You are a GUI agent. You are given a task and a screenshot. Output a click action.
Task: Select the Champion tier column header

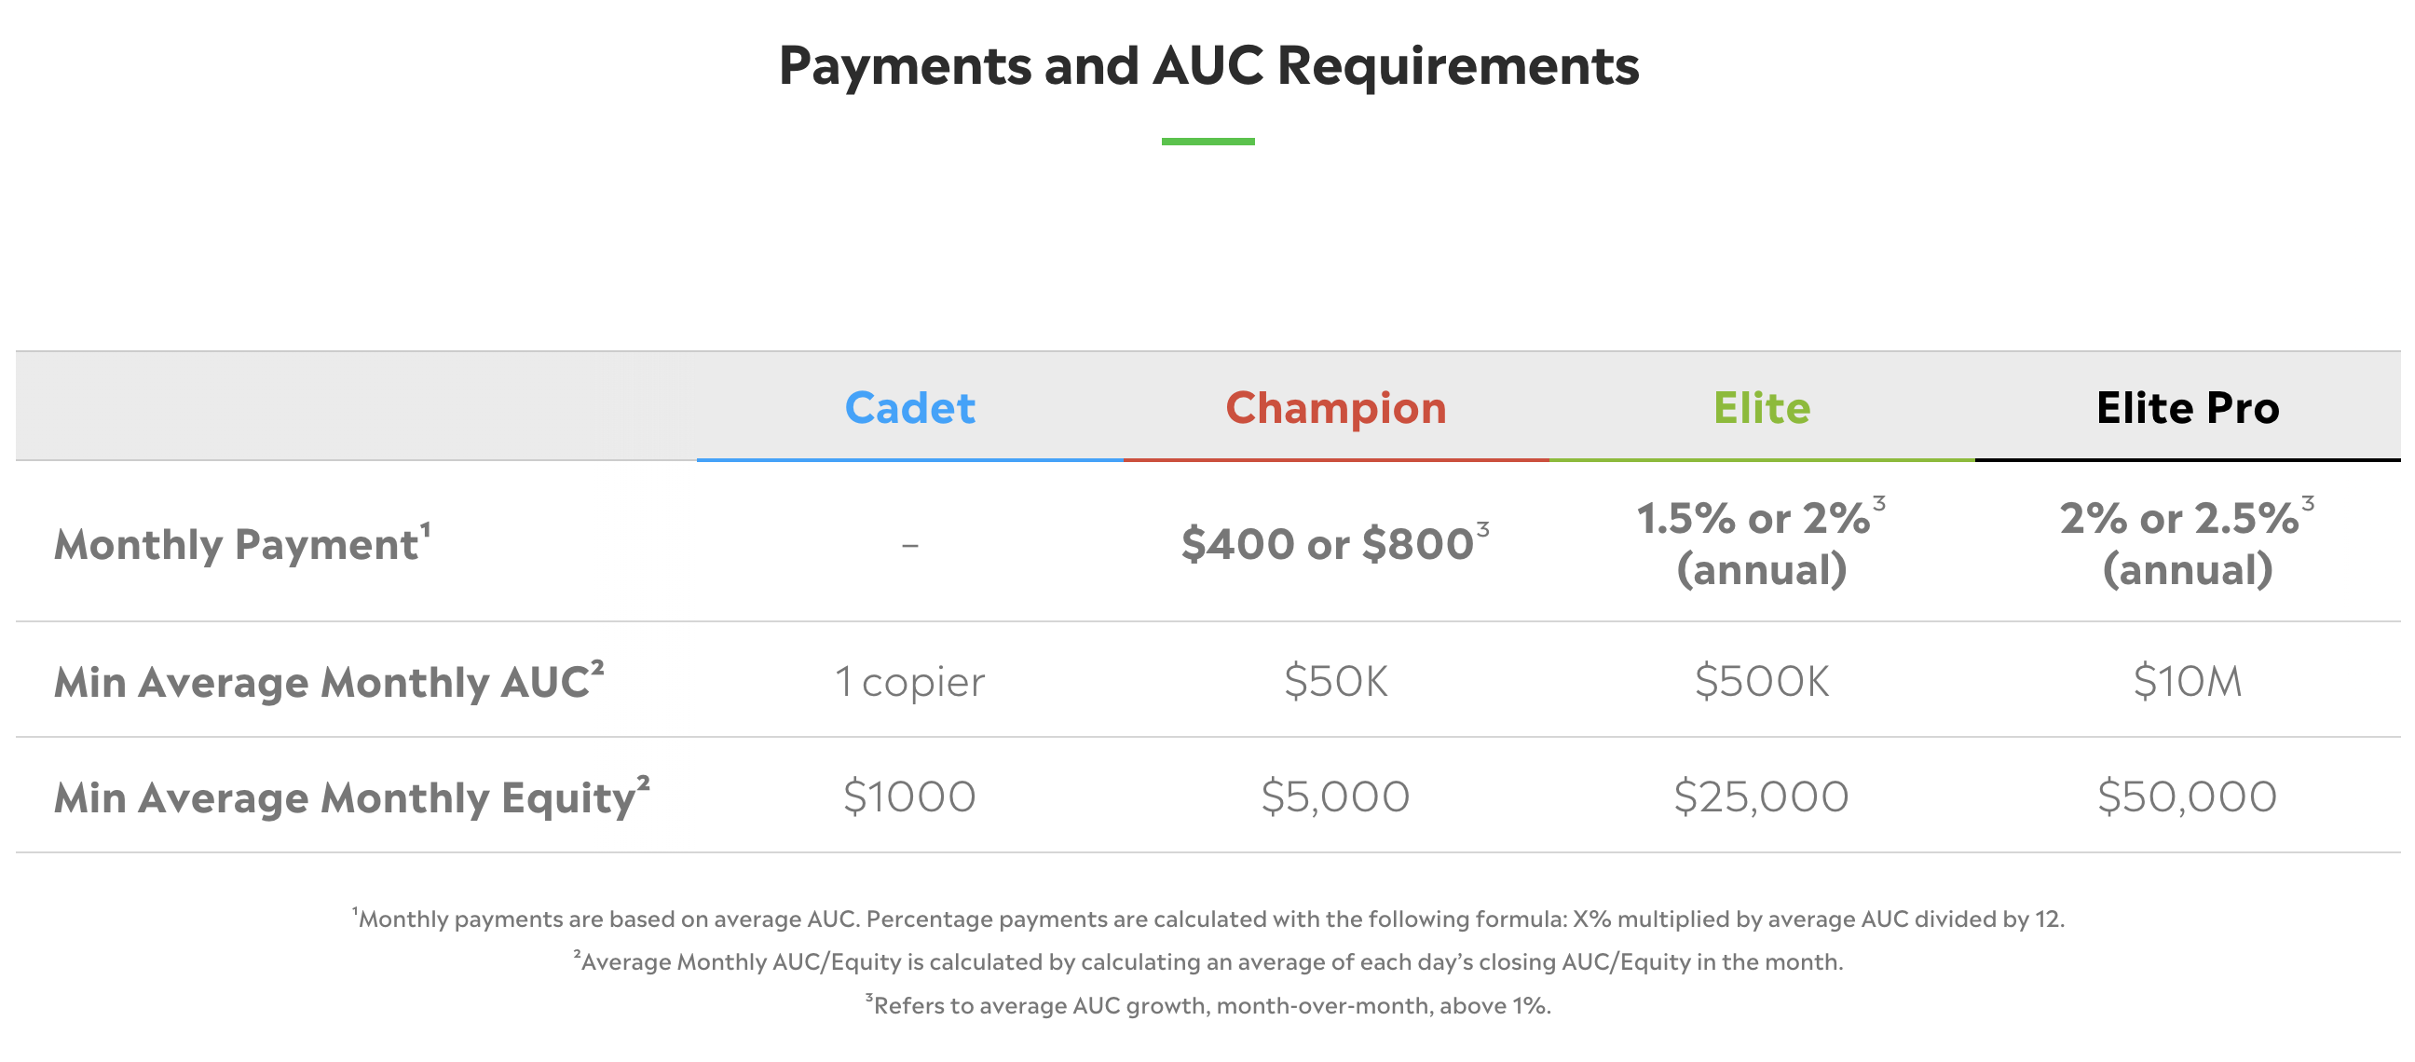click(1336, 408)
